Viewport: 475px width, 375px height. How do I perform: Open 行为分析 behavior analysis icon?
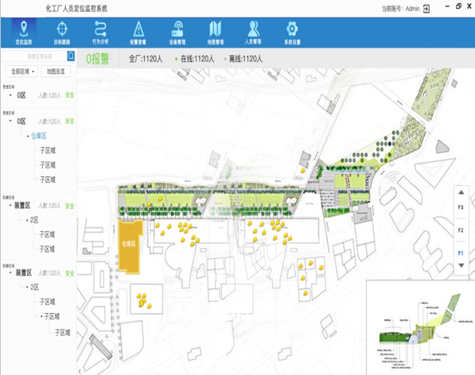100,33
